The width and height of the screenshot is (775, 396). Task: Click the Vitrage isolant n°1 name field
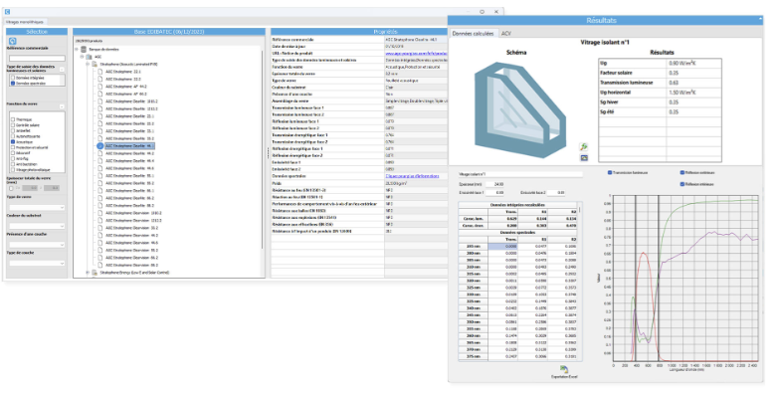pos(520,174)
